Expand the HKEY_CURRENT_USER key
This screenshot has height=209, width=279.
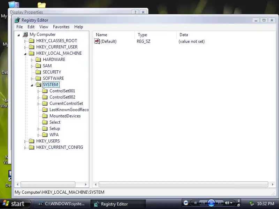pos(25,47)
